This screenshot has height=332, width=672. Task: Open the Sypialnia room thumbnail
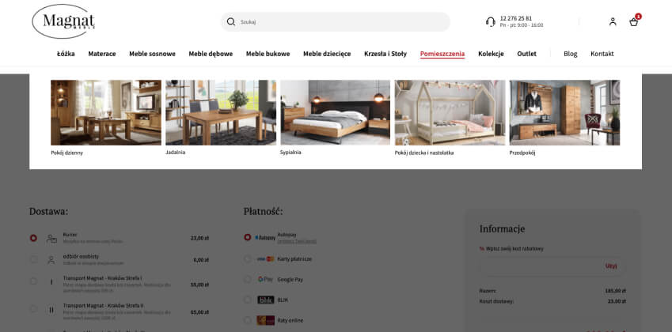pyautogui.click(x=335, y=112)
